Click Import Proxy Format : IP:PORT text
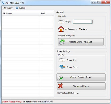The image size is (111, 104). pos(38,102)
